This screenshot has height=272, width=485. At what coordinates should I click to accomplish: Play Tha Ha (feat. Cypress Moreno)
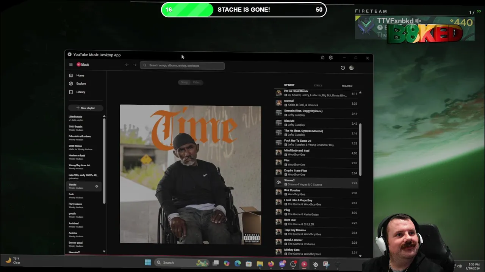(x=316, y=133)
